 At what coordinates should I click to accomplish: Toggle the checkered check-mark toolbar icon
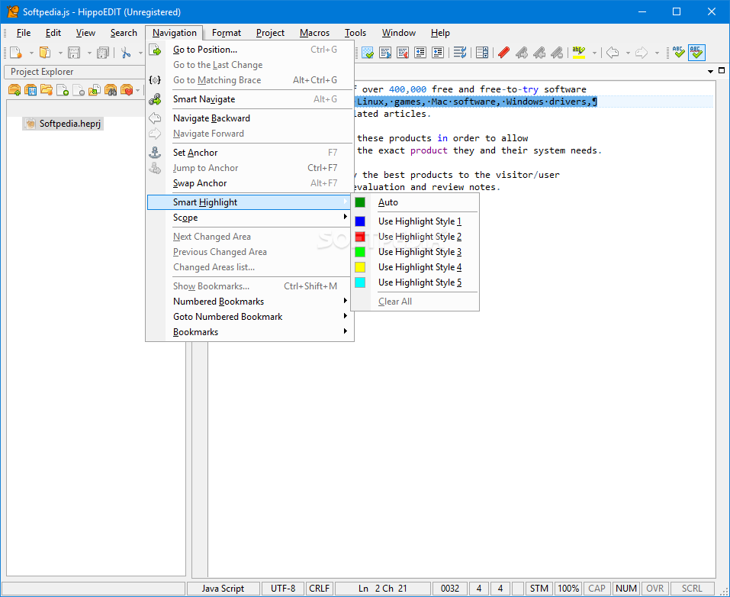[368, 53]
